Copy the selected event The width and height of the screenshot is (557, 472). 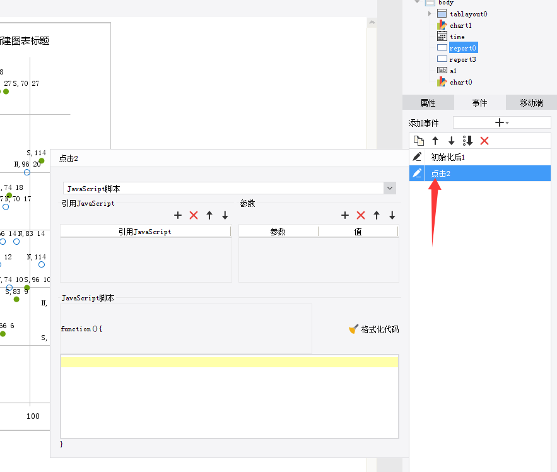(x=419, y=141)
